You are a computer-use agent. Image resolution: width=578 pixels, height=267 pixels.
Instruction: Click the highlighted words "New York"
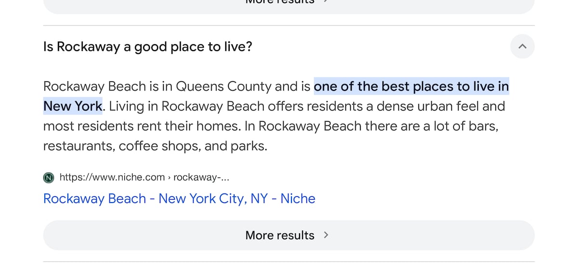point(73,106)
